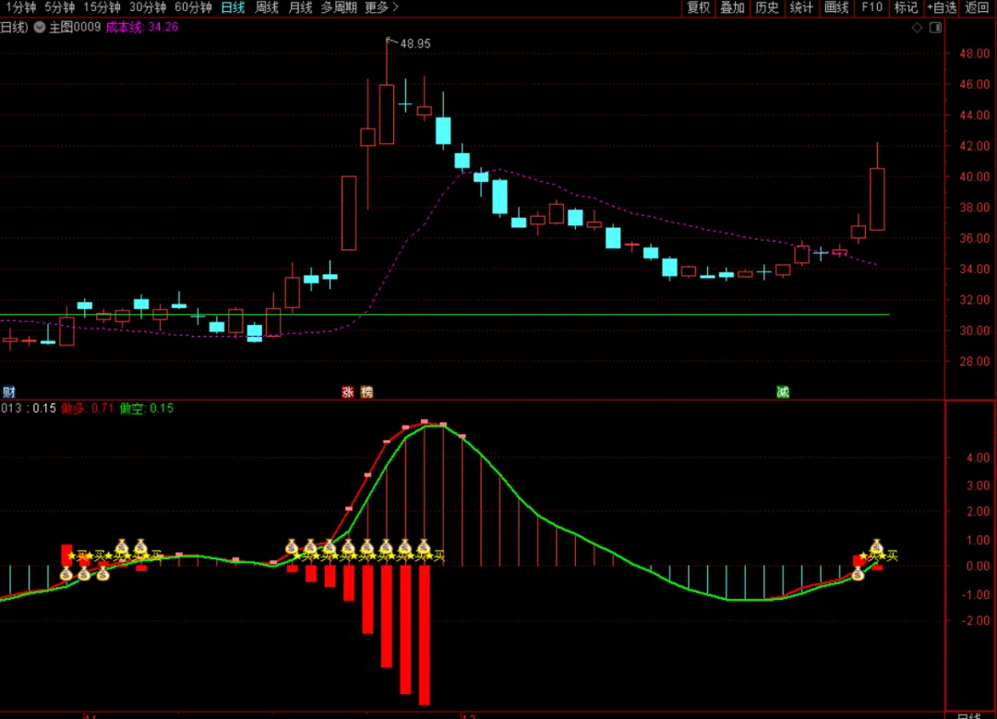Add stock via +自选 button
The width and height of the screenshot is (997, 719).
pos(942,7)
